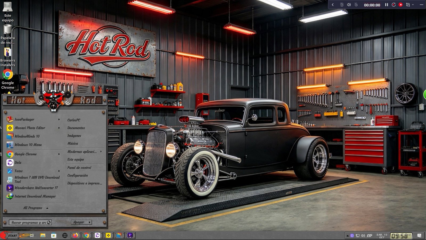Open Google Chrome desktop shortcut

[x=8, y=79]
